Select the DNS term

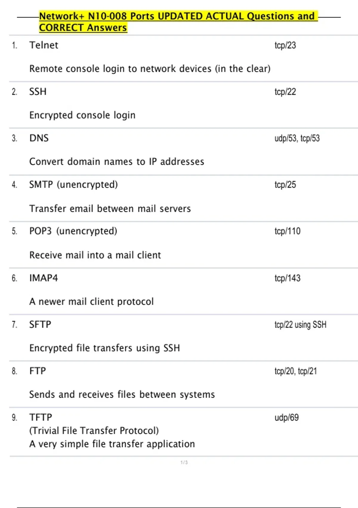(39, 138)
